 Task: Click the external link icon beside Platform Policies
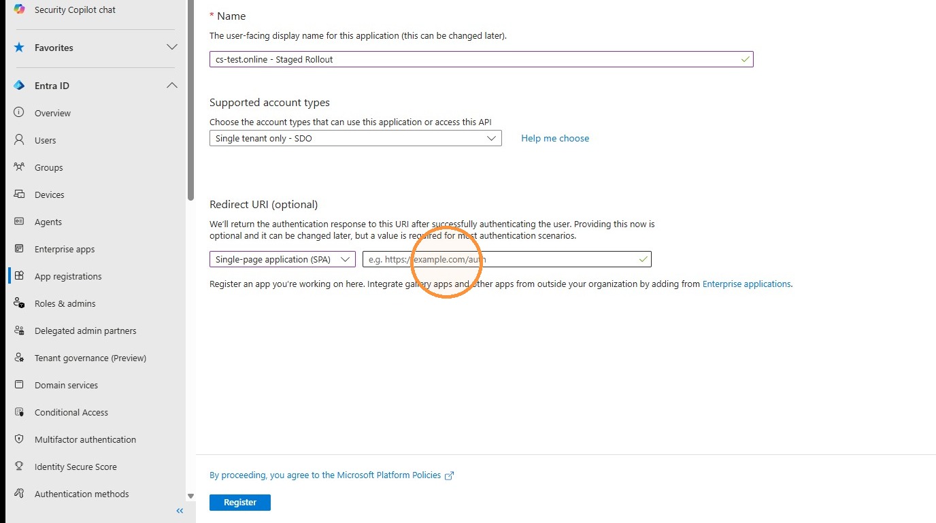(x=449, y=476)
